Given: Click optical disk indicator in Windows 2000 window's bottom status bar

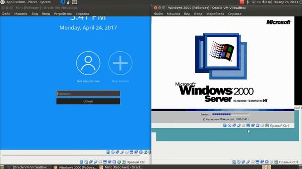Looking at the screenshot, I should coord(239,162).
